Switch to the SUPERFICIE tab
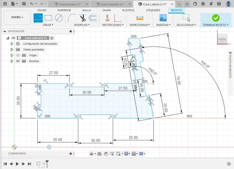 pos(64,10)
